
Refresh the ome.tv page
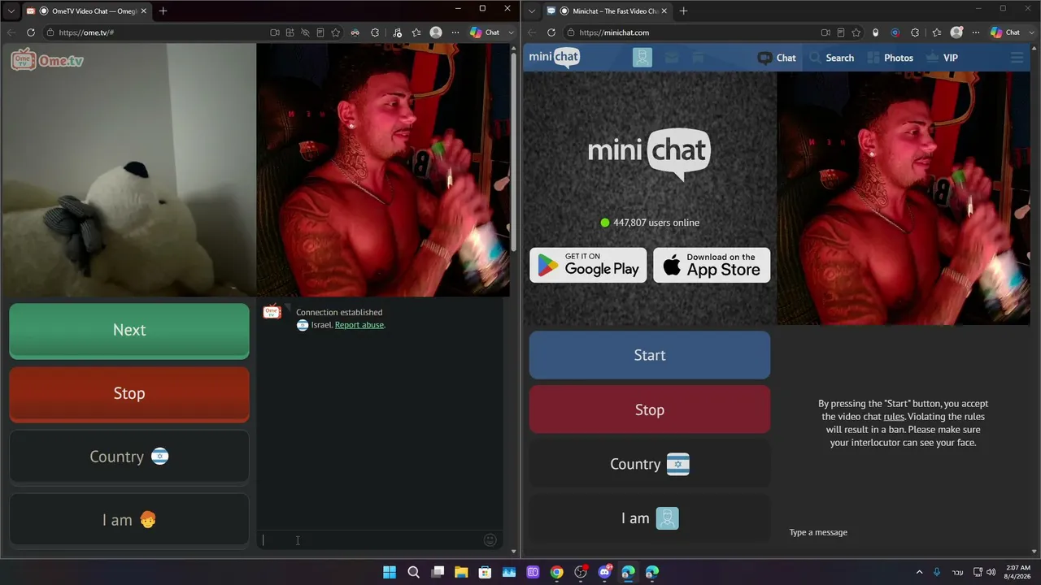pyautogui.click(x=31, y=32)
